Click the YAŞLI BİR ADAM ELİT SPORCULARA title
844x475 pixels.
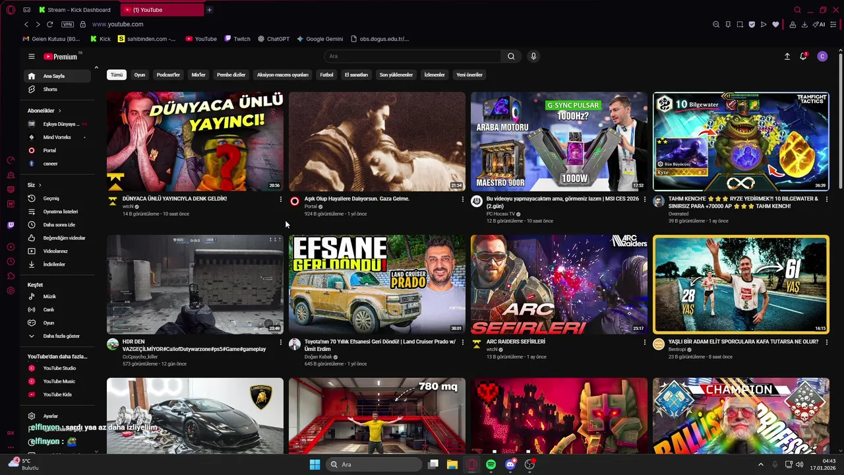click(743, 342)
